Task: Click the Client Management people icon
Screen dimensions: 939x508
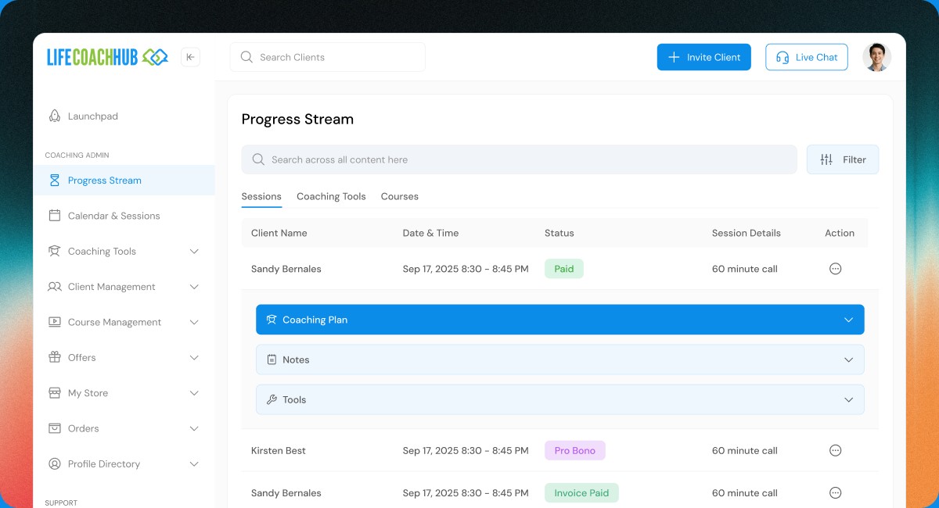Action: (x=55, y=287)
